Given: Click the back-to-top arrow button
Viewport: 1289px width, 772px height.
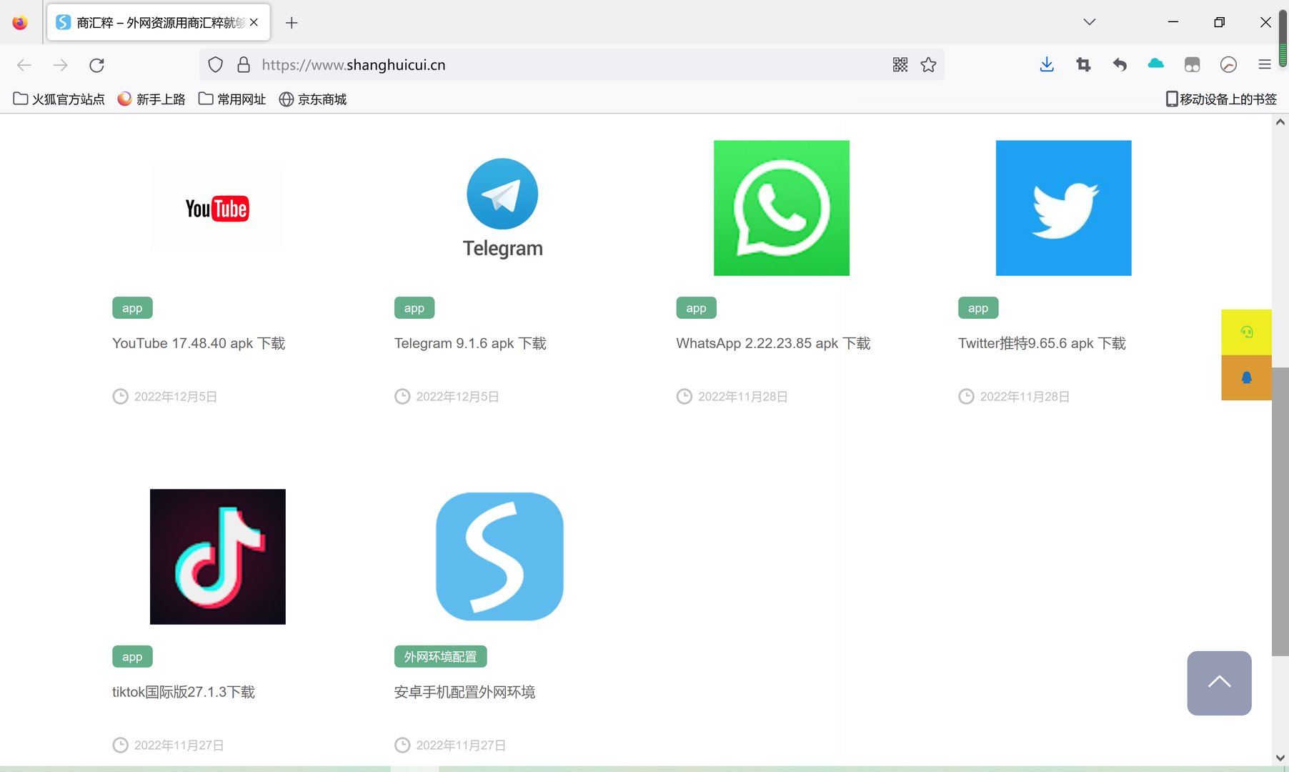Looking at the screenshot, I should click(1219, 683).
